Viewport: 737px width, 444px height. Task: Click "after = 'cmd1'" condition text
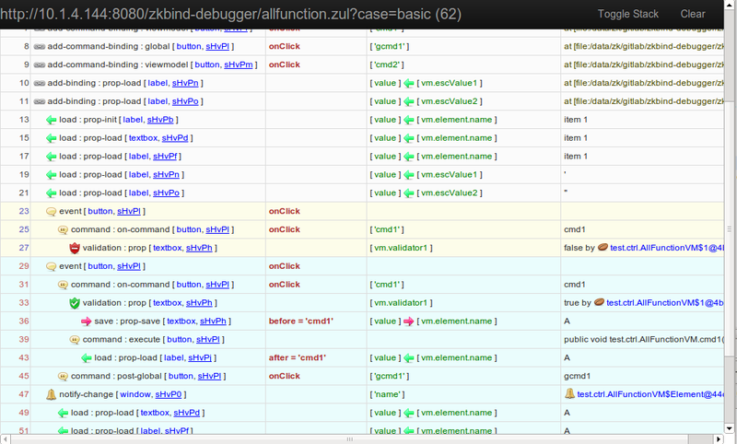coord(297,358)
